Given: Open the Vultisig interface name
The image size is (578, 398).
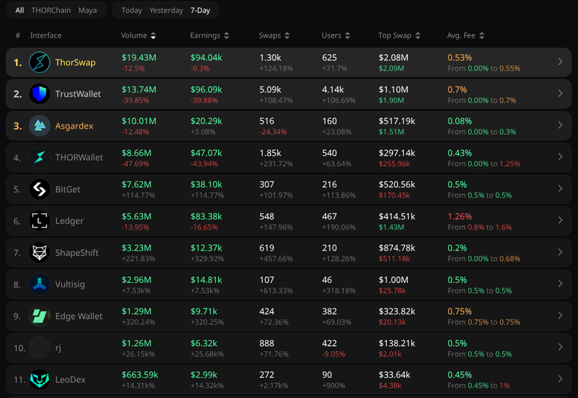Looking at the screenshot, I should [x=70, y=284].
